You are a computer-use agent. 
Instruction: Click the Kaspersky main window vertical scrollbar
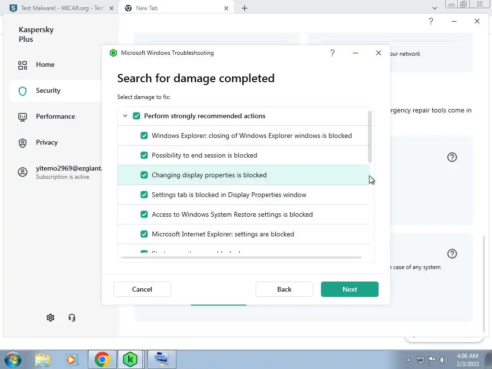pyautogui.click(x=483, y=284)
